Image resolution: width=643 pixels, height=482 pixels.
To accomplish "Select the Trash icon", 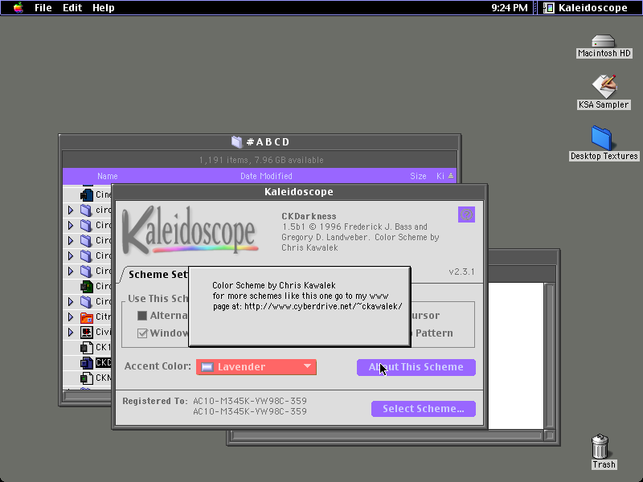I will tap(600, 446).
